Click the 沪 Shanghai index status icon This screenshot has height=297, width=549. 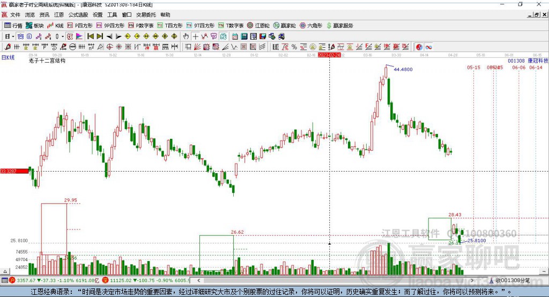(x=12, y=280)
